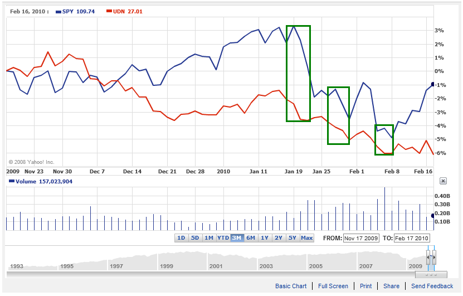This screenshot has width=463, height=296.
Task: Close the Volume panel with X button
Action: (x=443, y=181)
